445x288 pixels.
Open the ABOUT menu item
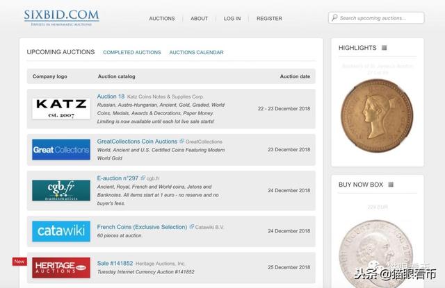click(x=200, y=19)
